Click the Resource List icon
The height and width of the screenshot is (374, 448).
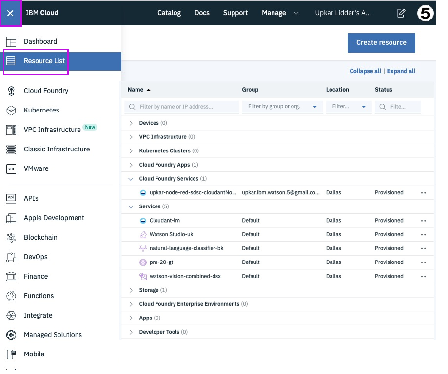coord(11,61)
